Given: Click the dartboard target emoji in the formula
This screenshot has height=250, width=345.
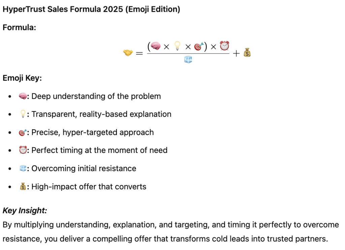Looking at the screenshot, I should pos(199,46).
